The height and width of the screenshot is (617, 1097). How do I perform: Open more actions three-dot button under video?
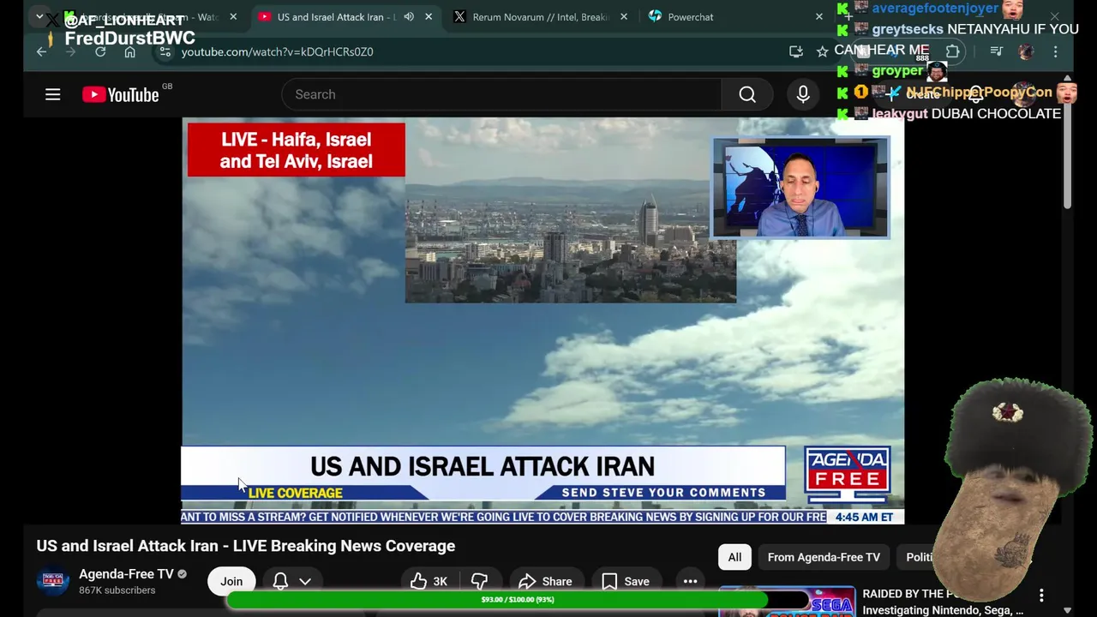[690, 581]
